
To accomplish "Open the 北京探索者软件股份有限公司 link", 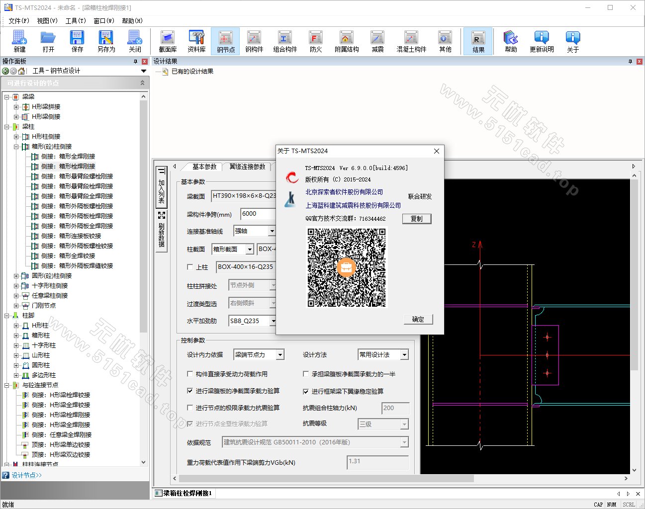I will click(x=344, y=192).
